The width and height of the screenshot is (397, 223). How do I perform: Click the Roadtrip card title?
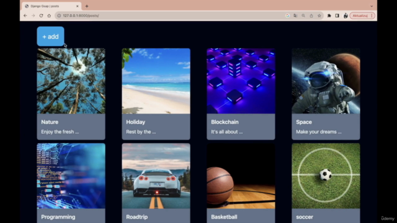click(x=137, y=217)
